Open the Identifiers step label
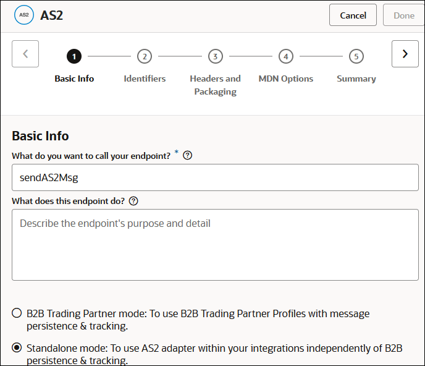The width and height of the screenshot is (425, 366). pyautogui.click(x=145, y=79)
